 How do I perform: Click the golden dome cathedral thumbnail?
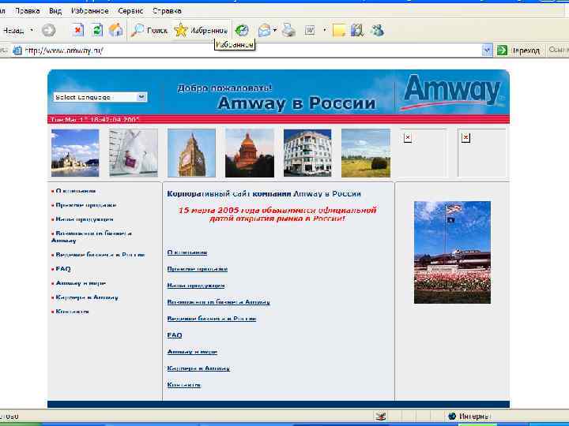(x=250, y=153)
